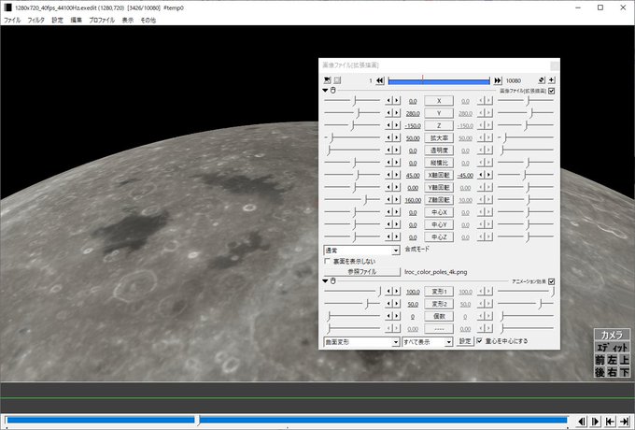Image resolution: width=635 pixels, height=430 pixels.
Task: Toggle 画像ファイル[拡張描画] enable checkbox
Action: coord(552,91)
